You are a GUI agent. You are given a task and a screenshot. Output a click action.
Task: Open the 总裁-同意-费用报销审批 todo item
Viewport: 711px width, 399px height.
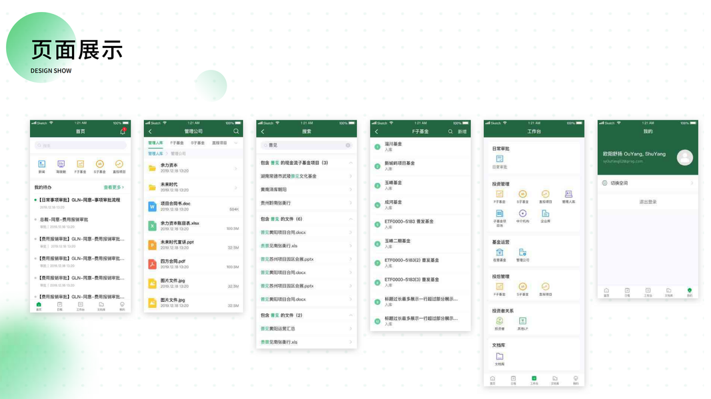tap(80, 222)
